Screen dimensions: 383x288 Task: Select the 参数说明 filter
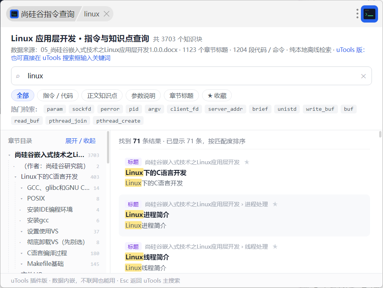143,95
